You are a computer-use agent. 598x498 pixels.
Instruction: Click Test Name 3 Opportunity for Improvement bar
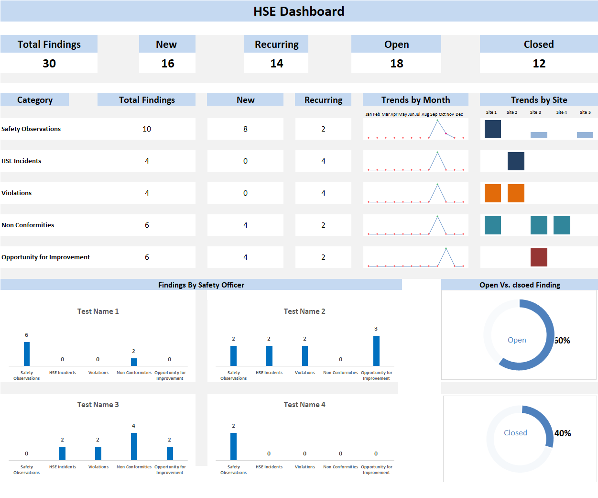tap(170, 454)
